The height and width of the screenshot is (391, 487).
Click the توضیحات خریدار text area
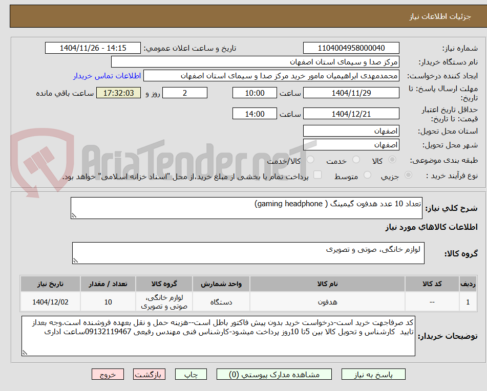(218, 336)
